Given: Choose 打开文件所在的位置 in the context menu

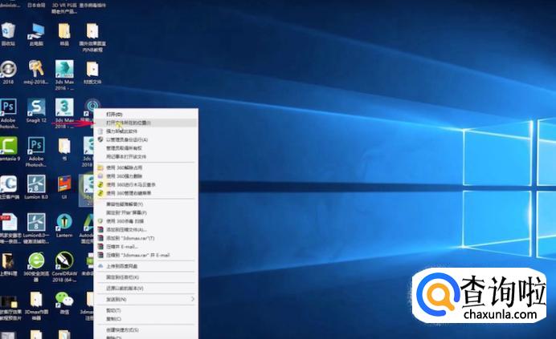Looking at the screenshot, I should [x=145, y=123].
